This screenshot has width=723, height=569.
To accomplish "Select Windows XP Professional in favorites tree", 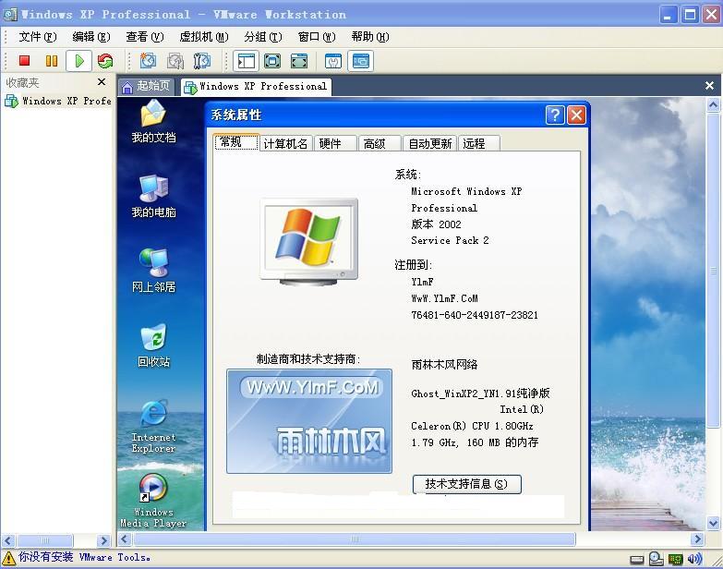I will (59, 102).
